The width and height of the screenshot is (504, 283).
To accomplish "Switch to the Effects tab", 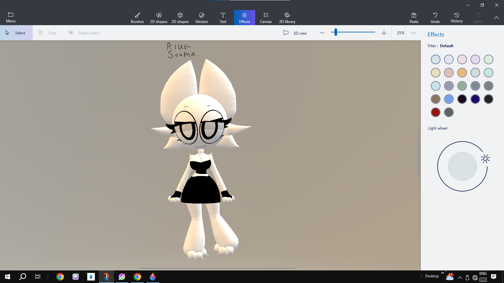I will [244, 18].
